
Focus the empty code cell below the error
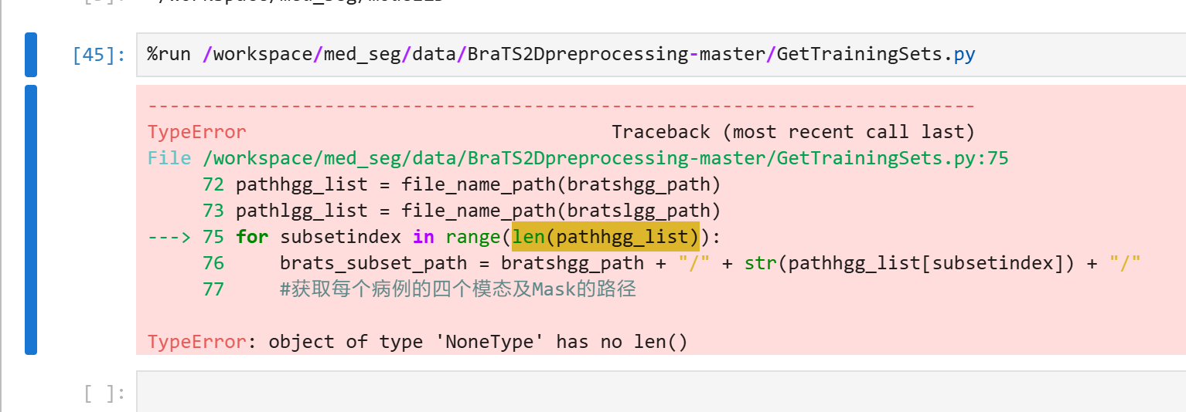click(661, 391)
